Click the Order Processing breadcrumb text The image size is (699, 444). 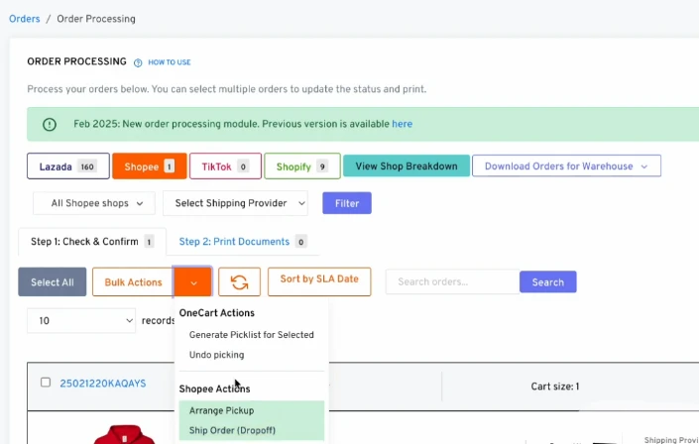click(96, 19)
